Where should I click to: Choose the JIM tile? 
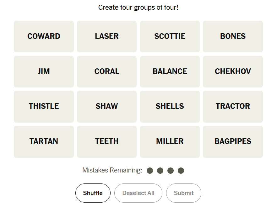[x=44, y=72]
